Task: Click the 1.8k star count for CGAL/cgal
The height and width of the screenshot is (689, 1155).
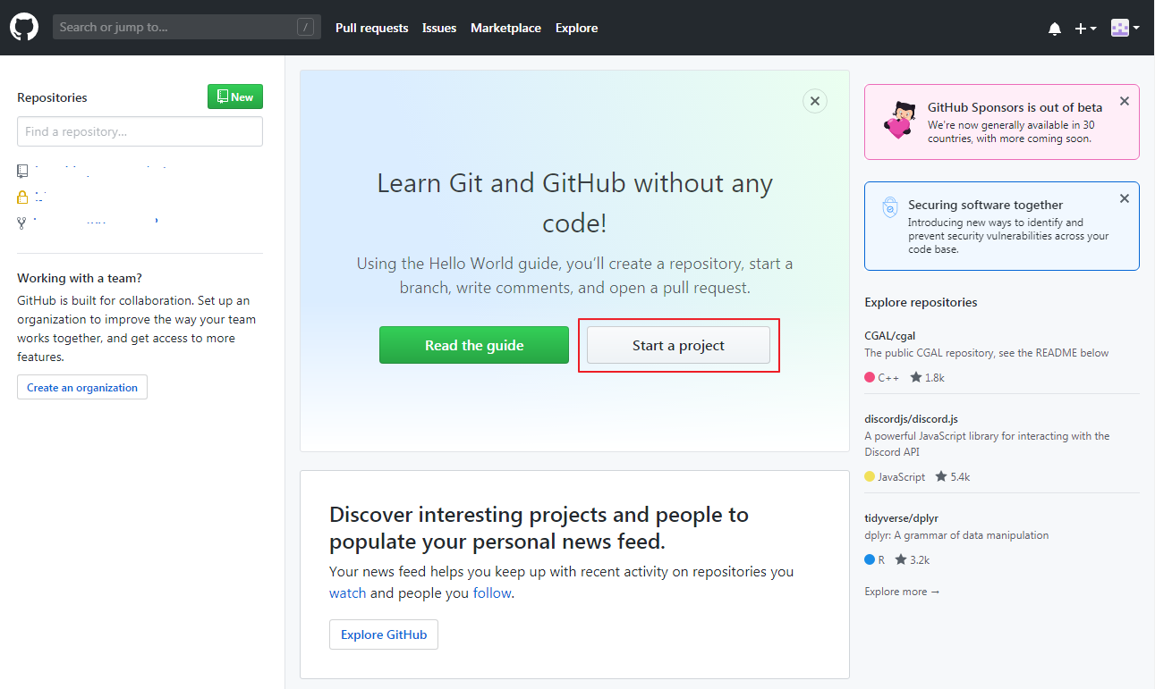Action: pyautogui.click(x=927, y=377)
